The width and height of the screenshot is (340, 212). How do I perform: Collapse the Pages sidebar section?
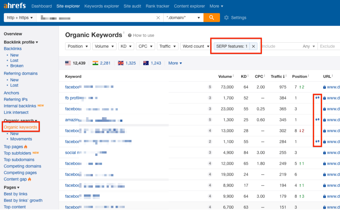coord(12,187)
